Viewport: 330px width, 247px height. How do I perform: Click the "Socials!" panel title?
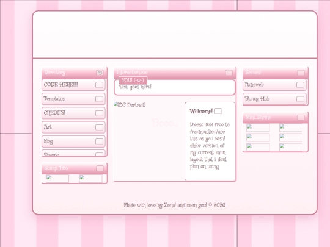point(253,73)
